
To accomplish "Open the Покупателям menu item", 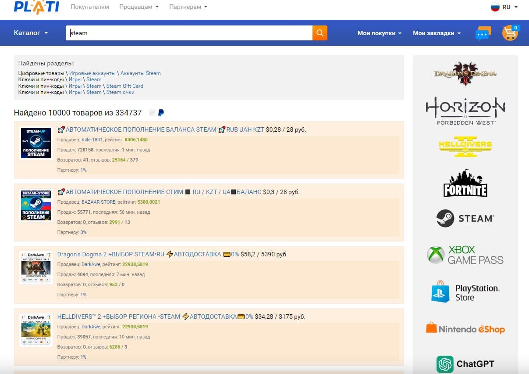I will (x=90, y=7).
